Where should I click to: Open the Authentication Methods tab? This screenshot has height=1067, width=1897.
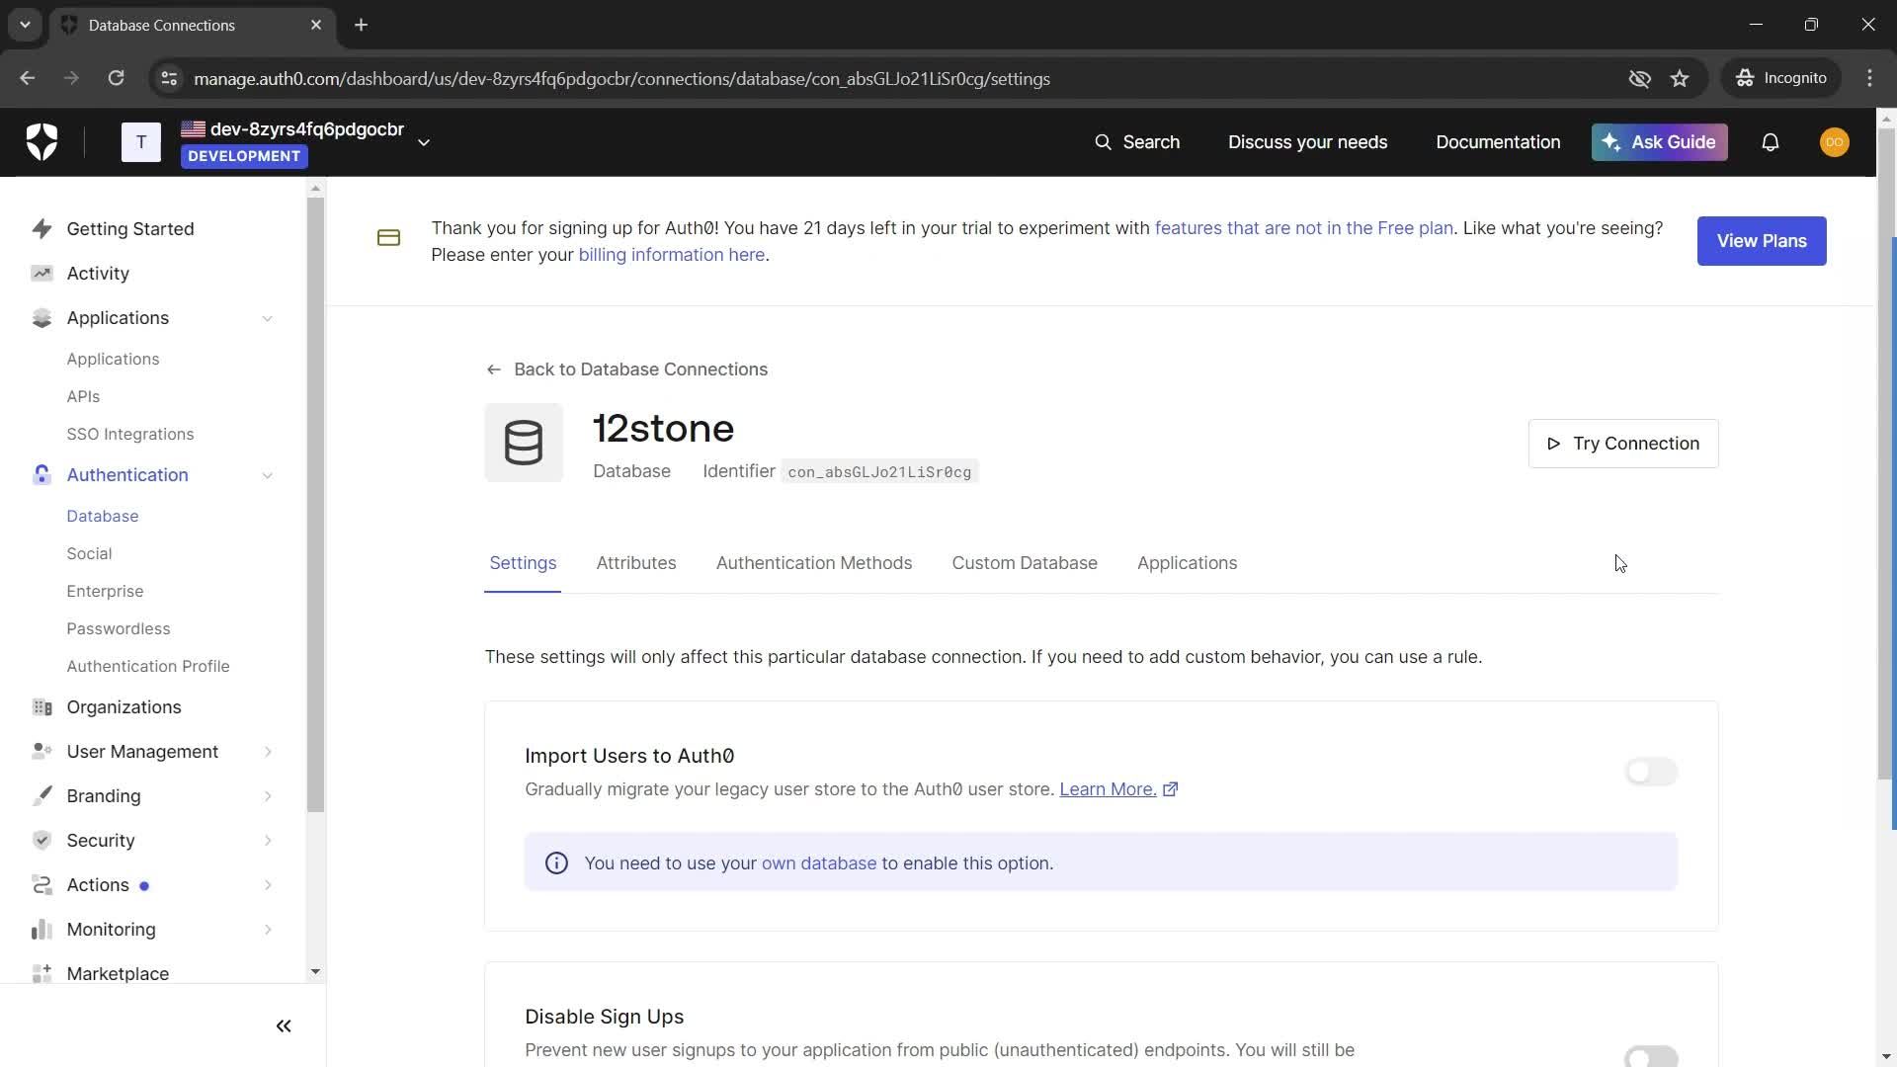tap(814, 563)
